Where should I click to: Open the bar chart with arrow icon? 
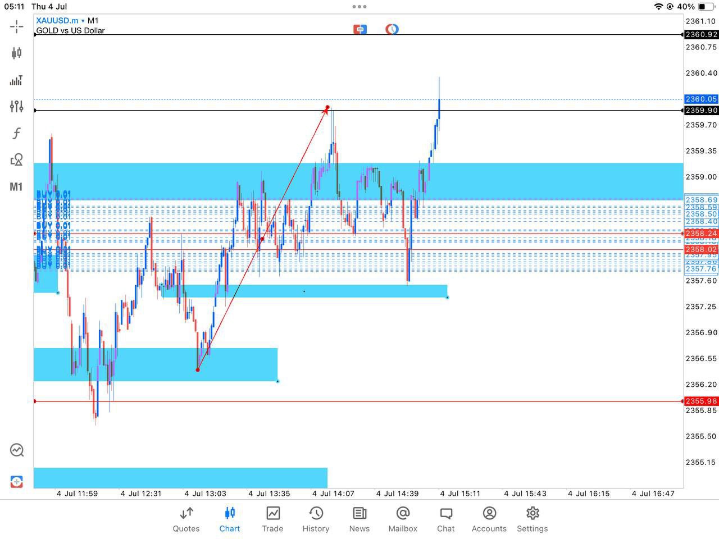(16, 80)
